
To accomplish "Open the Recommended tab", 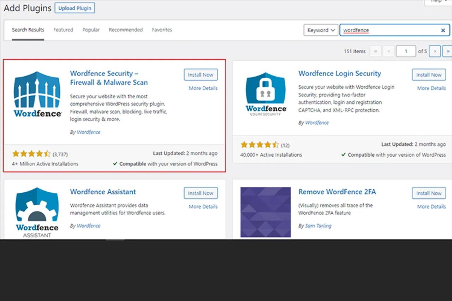I will point(126,30).
